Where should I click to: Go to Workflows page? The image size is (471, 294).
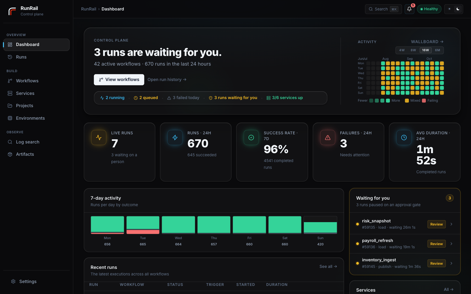36,81
